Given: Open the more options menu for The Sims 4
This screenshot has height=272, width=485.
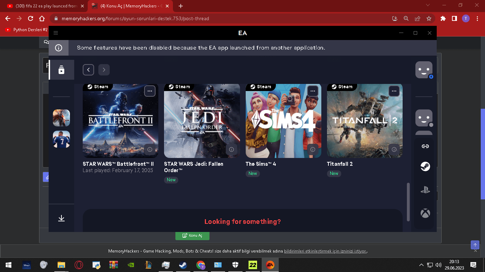Looking at the screenshot, I should 313,91.
